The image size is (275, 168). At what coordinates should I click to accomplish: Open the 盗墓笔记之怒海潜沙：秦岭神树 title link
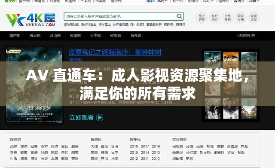pyautogui.click(x=115, y=52)
